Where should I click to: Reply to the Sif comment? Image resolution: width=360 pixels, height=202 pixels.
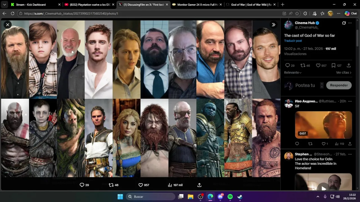(297, 144)
